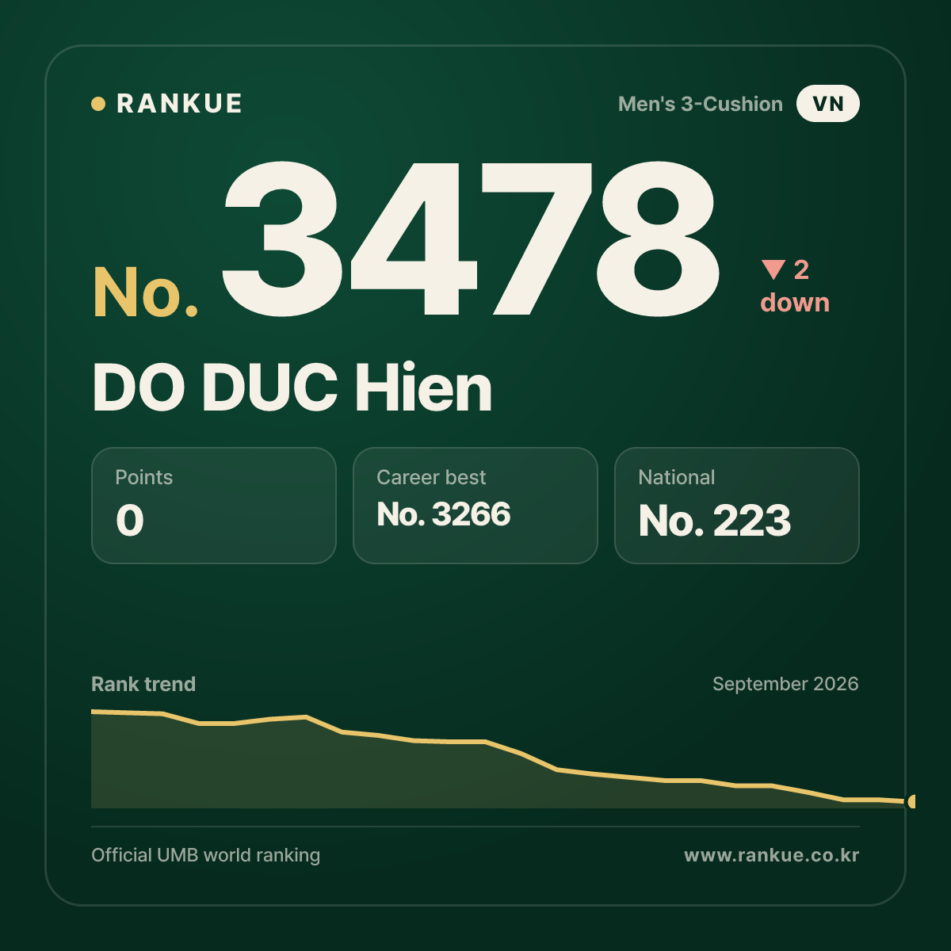Select the player name DO DUC Hien
This screenshot has width=951, height=951.
click(292, 388)
